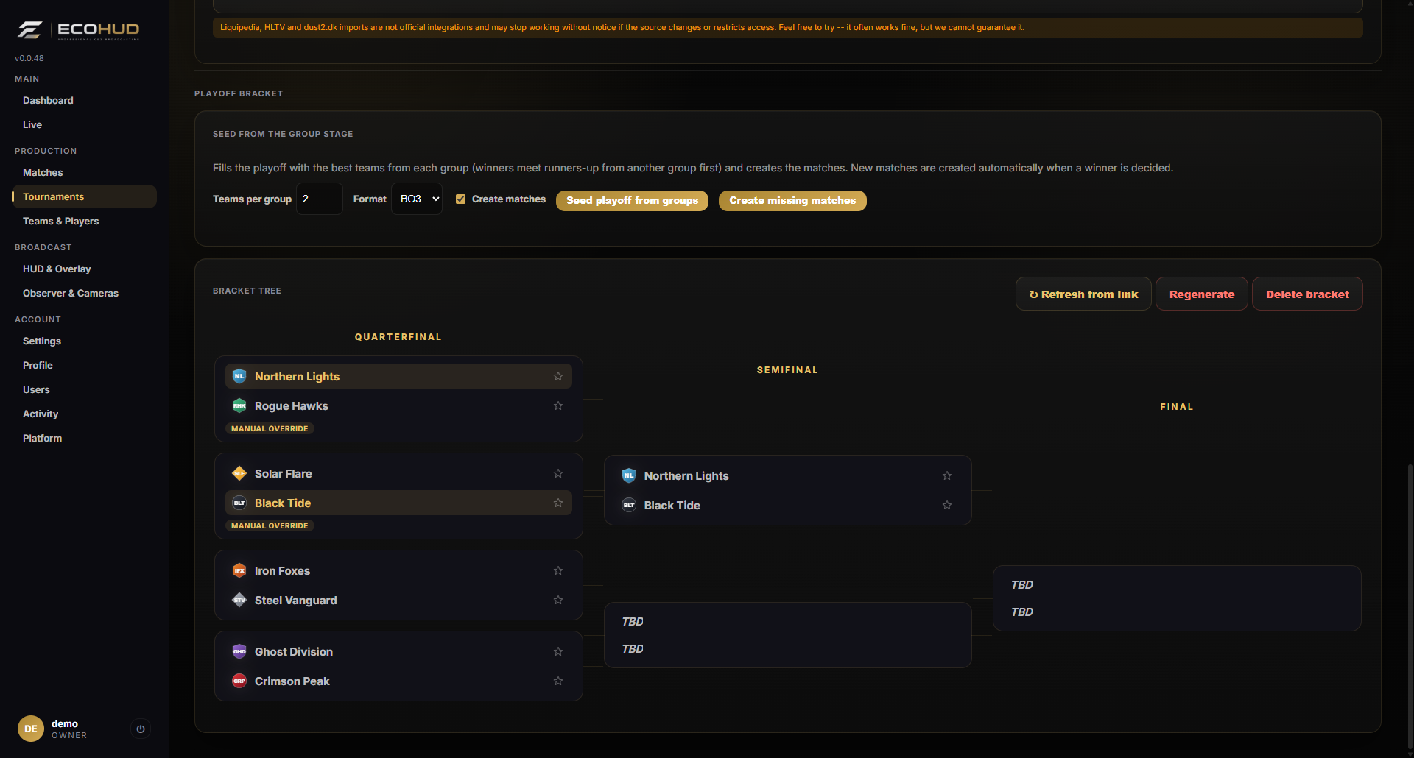
Task: Star Black Tide in the quarterfinal
Action: (x=558, y=503)
